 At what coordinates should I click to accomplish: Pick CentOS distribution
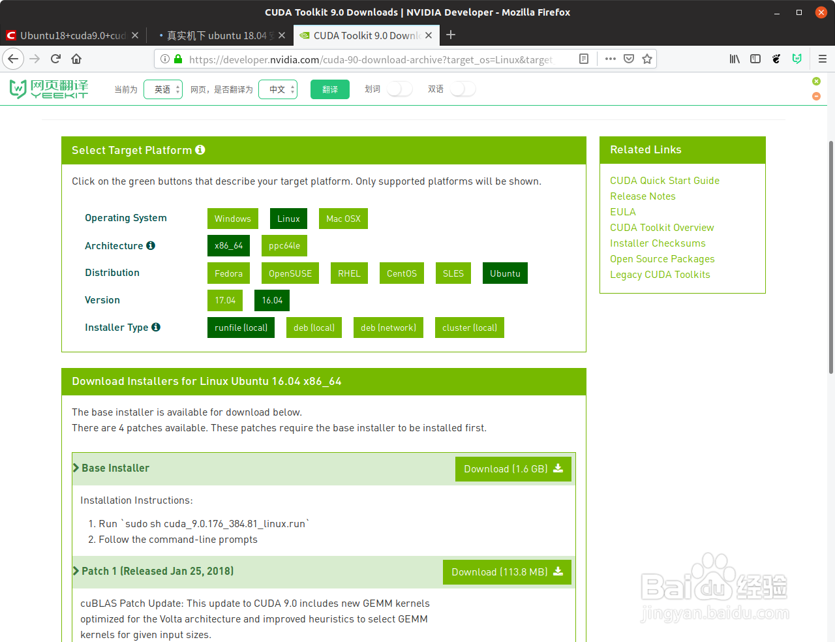(x=402, y=273)
